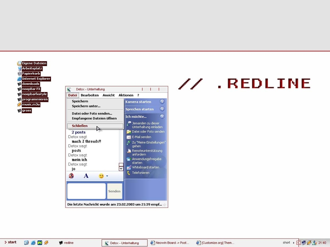Click the Whiteboard starten link
330x247 pixels.
click(146, 168)
